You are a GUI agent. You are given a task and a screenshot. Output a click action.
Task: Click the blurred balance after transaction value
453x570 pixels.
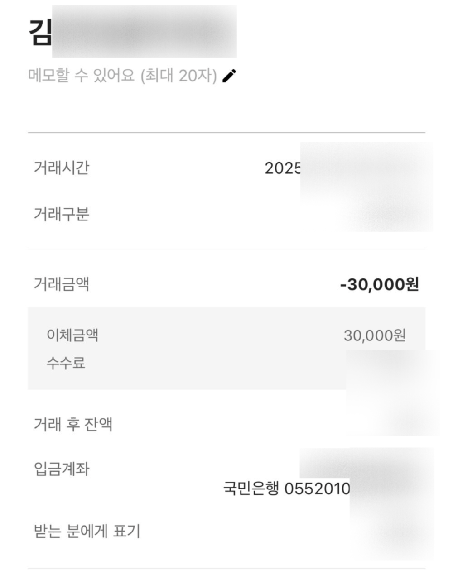(x=393, y=419)
